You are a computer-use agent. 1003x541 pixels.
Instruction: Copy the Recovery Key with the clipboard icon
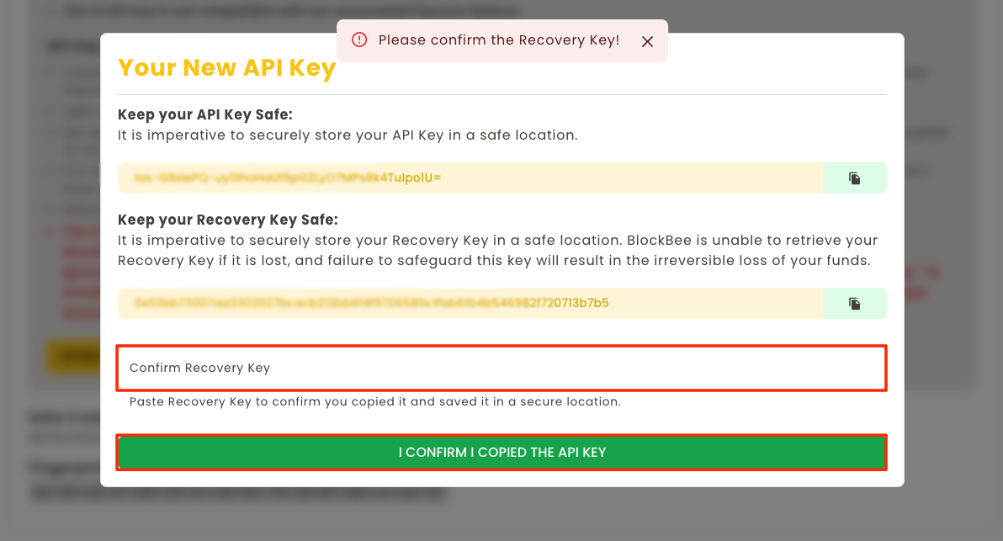[854, 303]
